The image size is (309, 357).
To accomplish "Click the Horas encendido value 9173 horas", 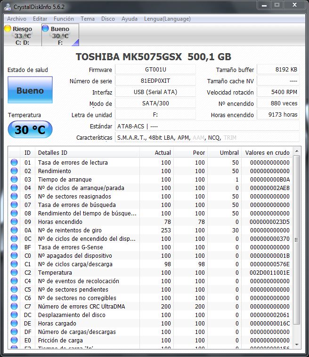I will 278,115.
